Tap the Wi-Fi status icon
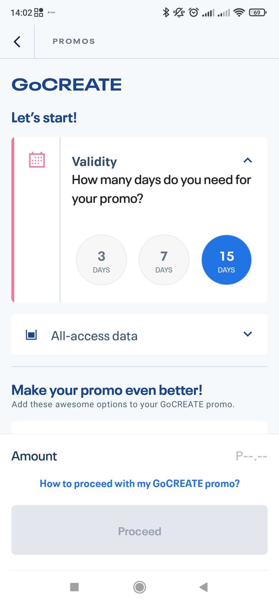 click(239, 12)
